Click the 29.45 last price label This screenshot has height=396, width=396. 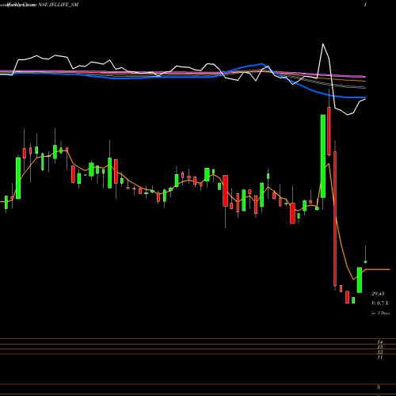(x=378, y=294)
